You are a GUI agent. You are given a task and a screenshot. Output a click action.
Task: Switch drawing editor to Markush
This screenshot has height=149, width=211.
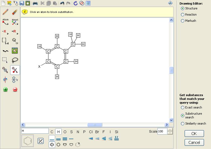pyautogui.click(x=182, y=21)
